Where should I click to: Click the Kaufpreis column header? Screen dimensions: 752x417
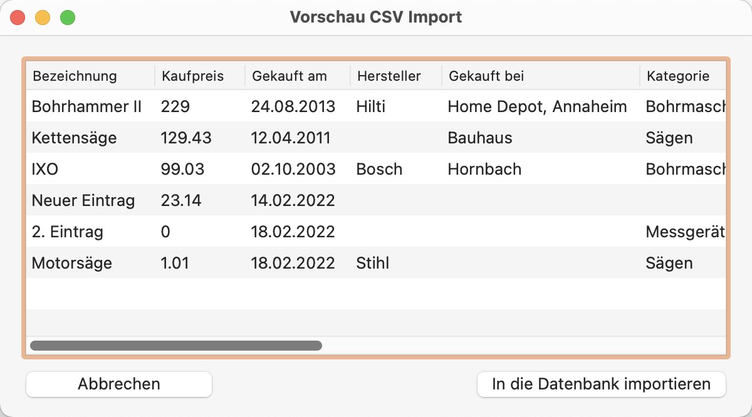(200, 76)
